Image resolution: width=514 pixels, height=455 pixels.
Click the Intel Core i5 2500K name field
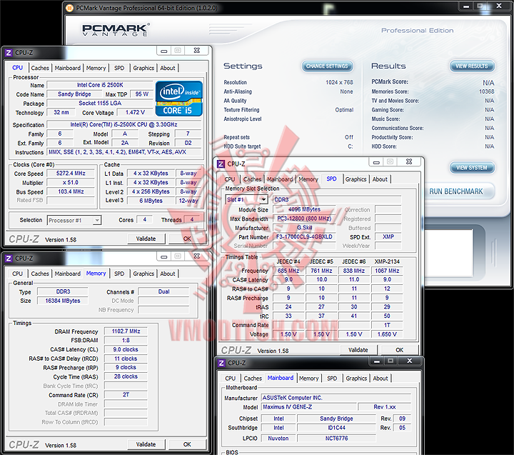pos(100,85)
